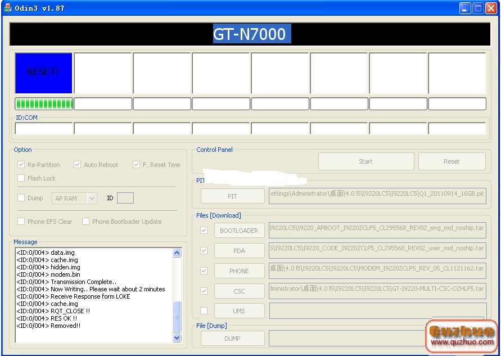Click the CSC browse button
The height and width of the screenshot is (356, 501).
click(240, 291)
